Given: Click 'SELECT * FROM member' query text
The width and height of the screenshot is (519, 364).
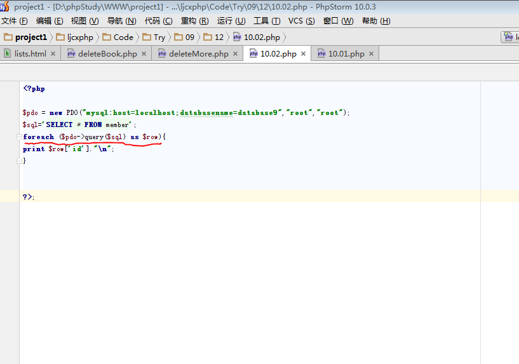Looking at the screenshot, I should pyautogui.click(x=88, y=125).
